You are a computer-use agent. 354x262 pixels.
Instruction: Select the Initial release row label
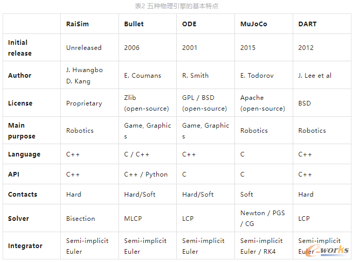(x=20, y=48)
